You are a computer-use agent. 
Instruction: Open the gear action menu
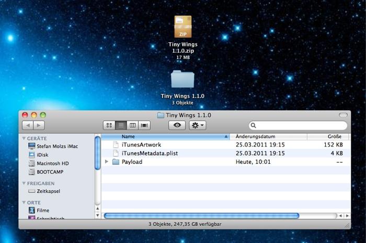[x=198, y=125]
